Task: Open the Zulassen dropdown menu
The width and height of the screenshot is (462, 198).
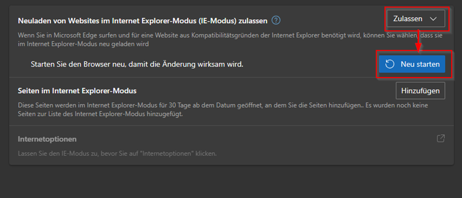Action: [416, 19]
